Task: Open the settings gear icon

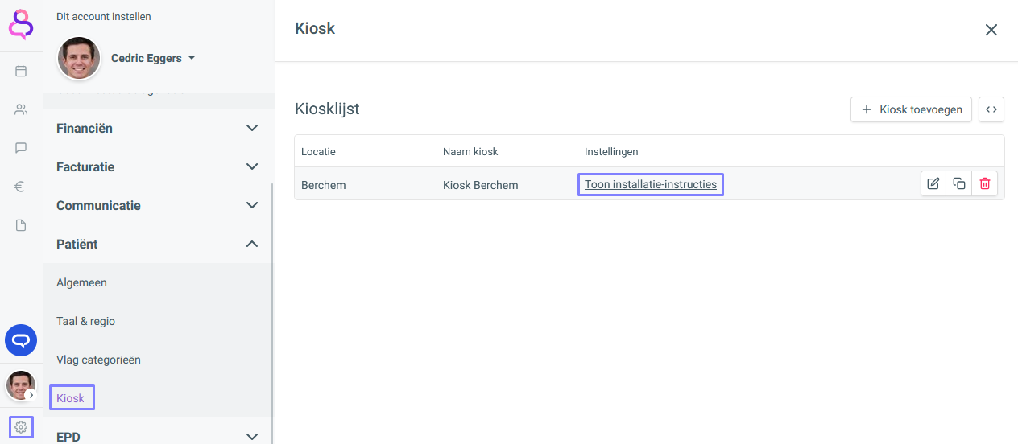Action: pyautogui.click(x=21, y=427)
